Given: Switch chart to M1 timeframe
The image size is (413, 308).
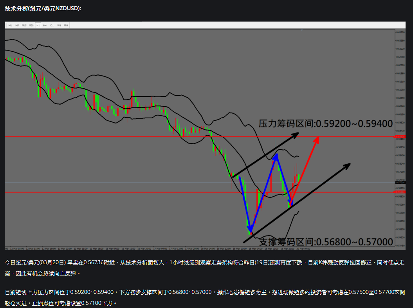Looking at the screenshot, I should pos(10,25).
